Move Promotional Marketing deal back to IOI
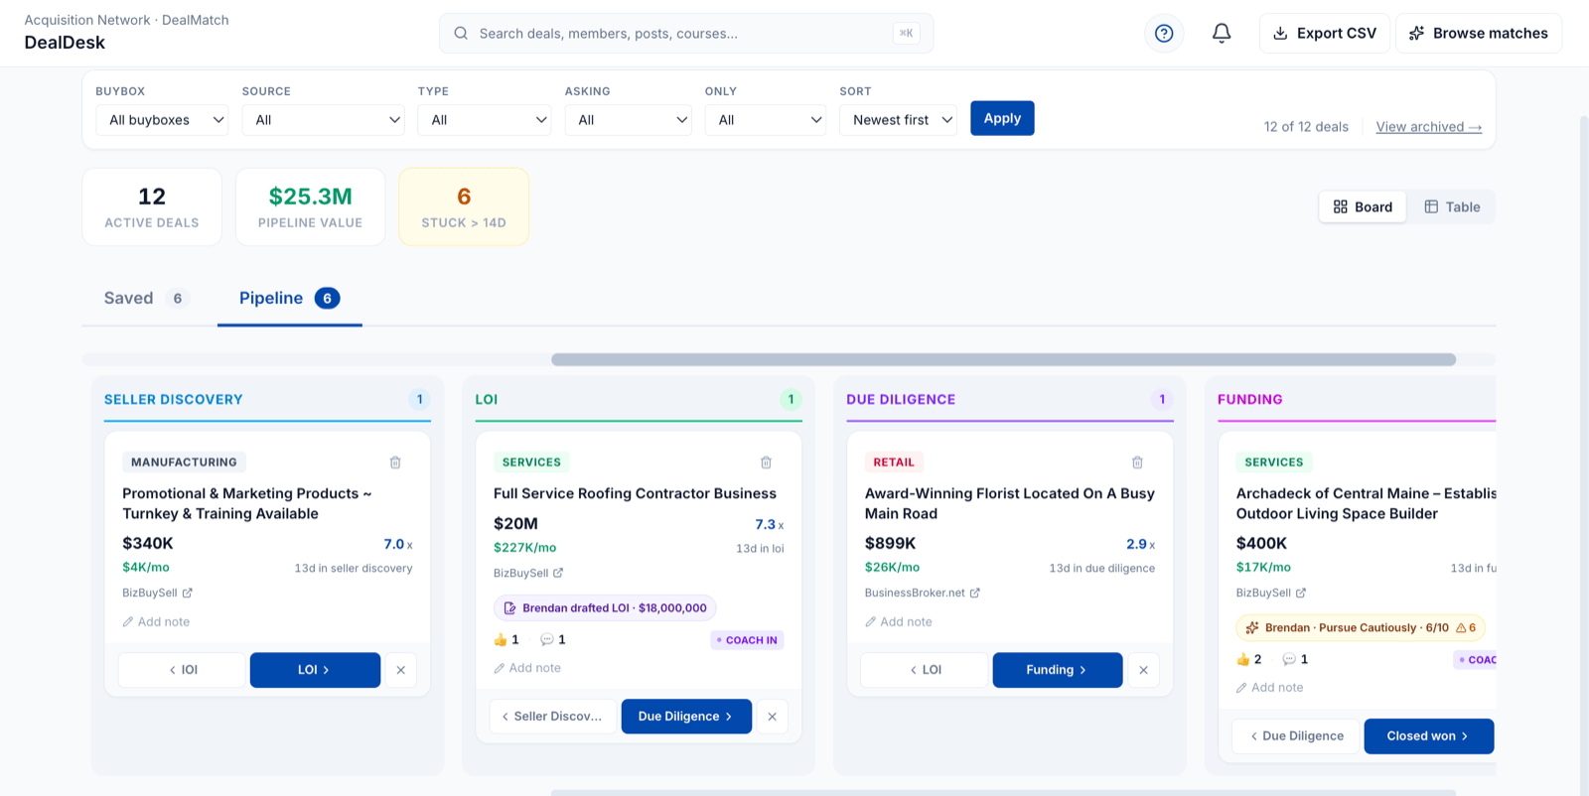Viewport: 1589px width, 796px height. click(182, 670)
